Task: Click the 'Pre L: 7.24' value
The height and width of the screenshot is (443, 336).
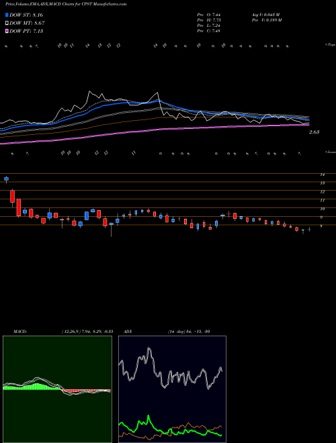Action: [209, 26]
